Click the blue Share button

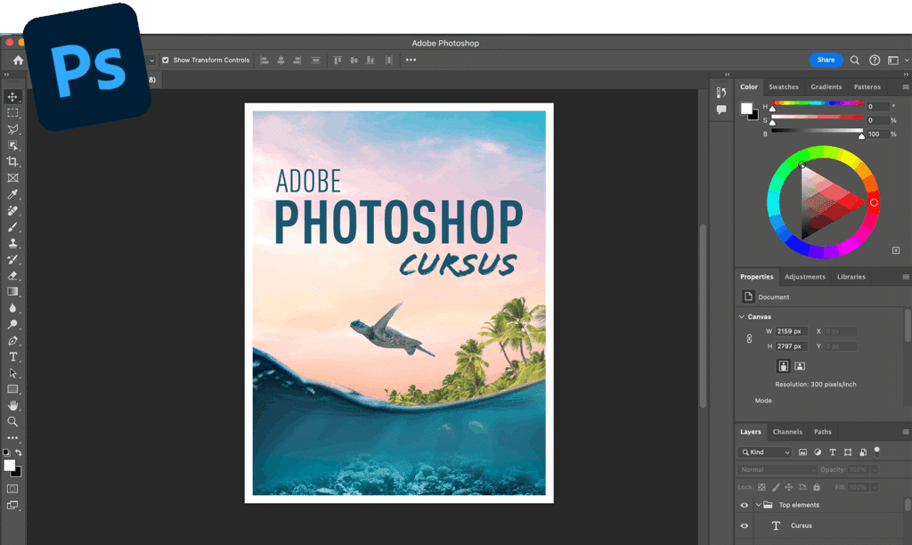pyautogui.click(x=826, y=60)
